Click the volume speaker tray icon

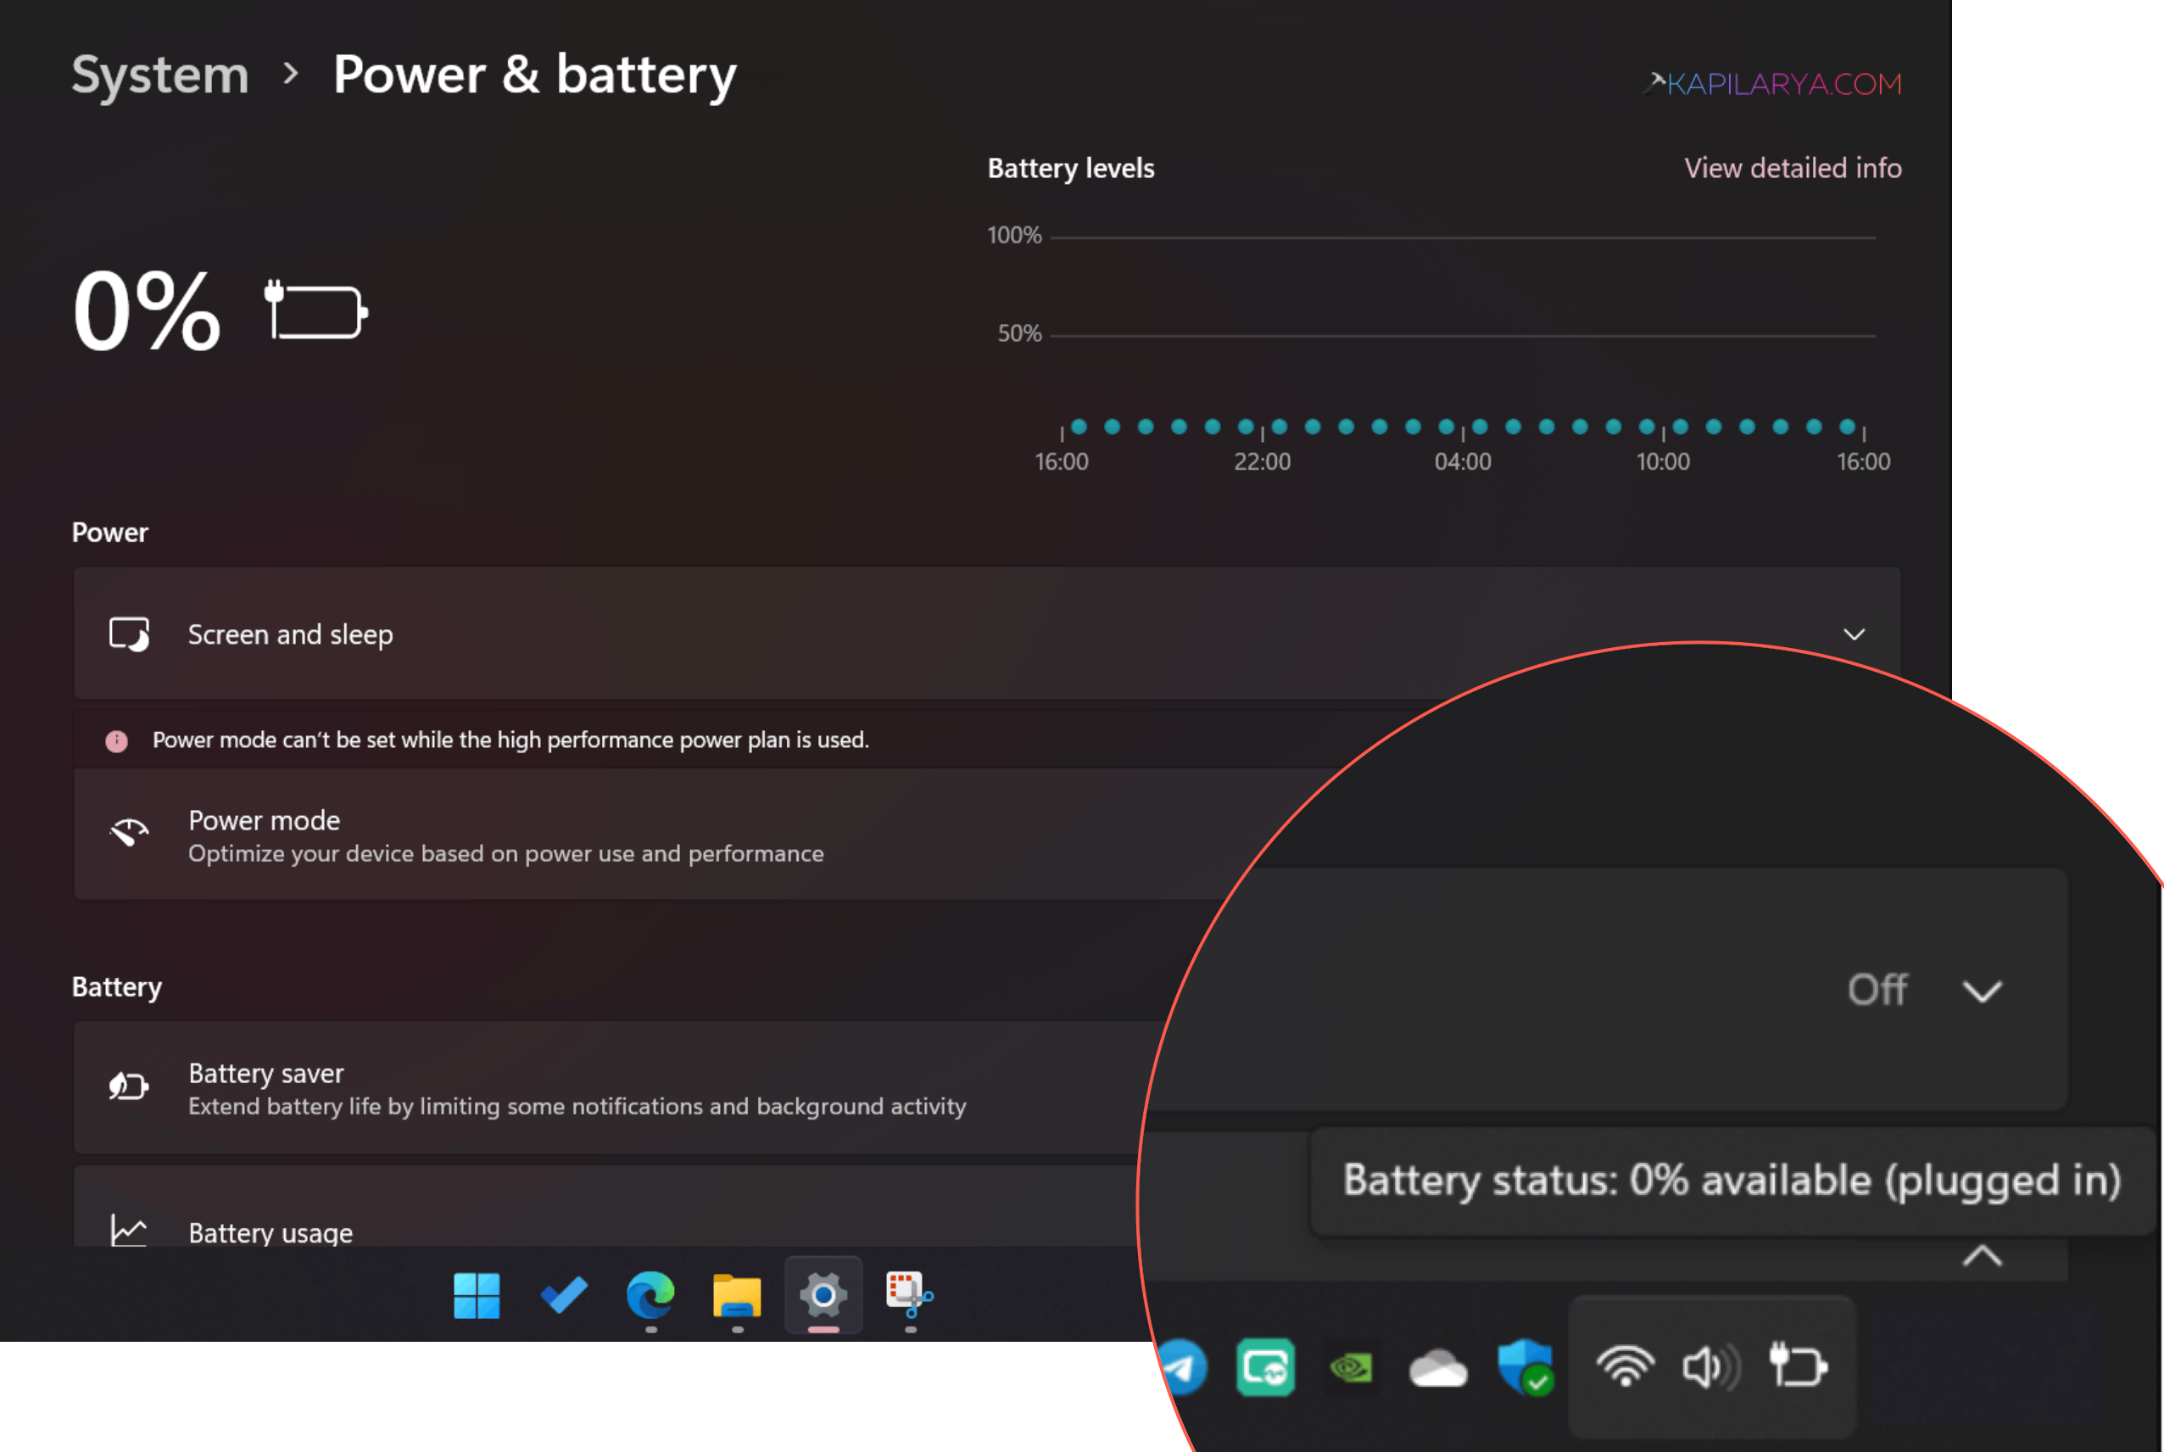click(x=1711, y=1367)
